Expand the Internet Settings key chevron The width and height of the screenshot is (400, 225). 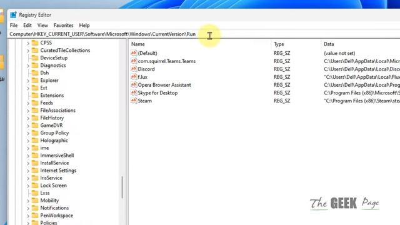click(28, 171)
